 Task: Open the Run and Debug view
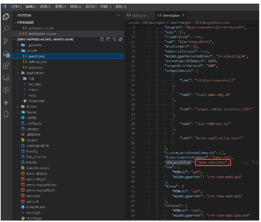tap(6, 54)
